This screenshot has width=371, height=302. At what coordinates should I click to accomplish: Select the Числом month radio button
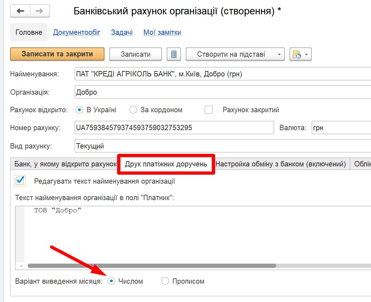111,281
